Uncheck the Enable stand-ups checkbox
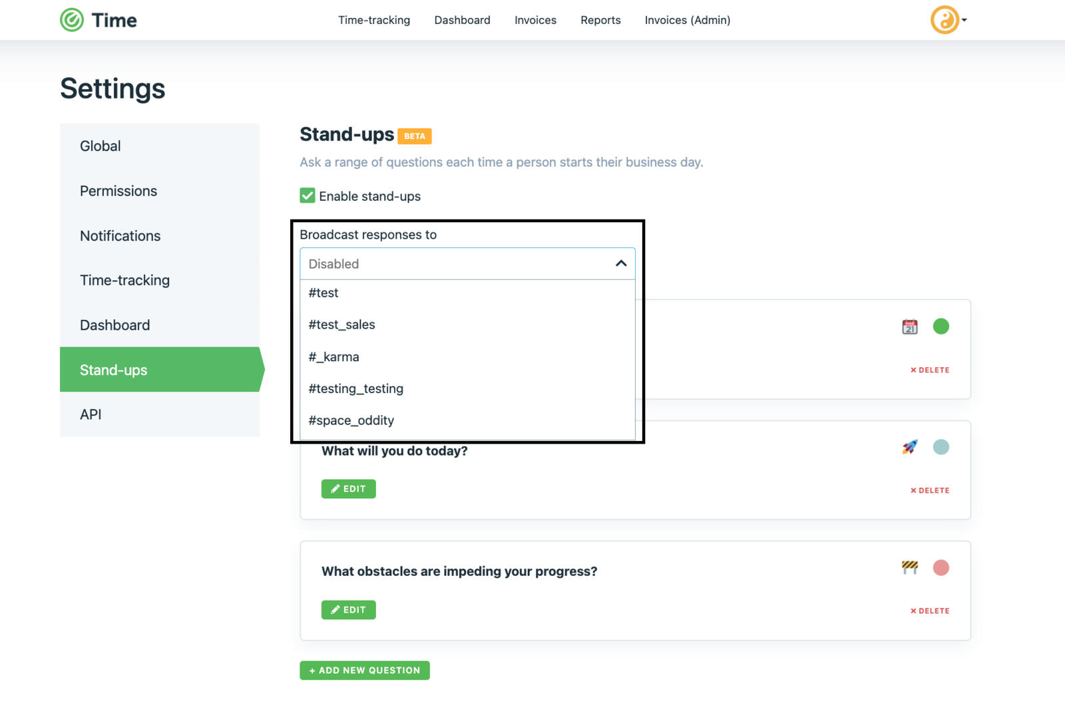The width and height of the screenshot is (1065, 701). (x=307, y=196)
